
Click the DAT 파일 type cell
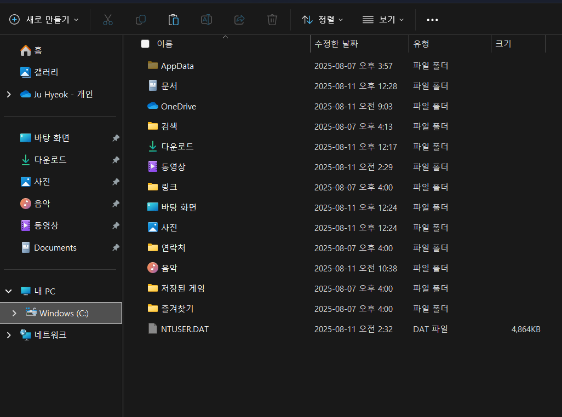(x=431, y=329)
